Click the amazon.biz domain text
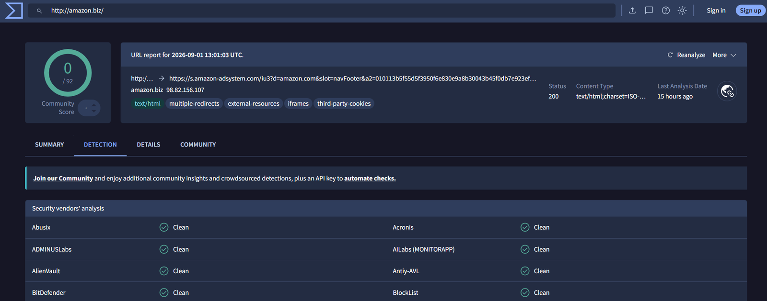This screenshot has width=767, height=301. 147,90
